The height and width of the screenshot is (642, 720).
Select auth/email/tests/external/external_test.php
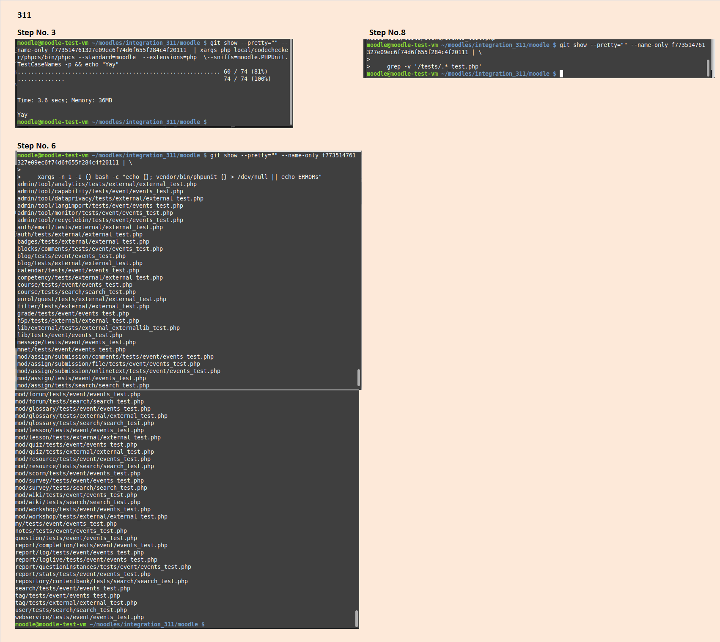click(x=90, y=228)
